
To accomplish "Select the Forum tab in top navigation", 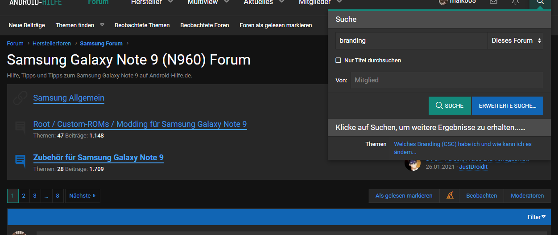I will pyautogui.click(x=98, y=2).
